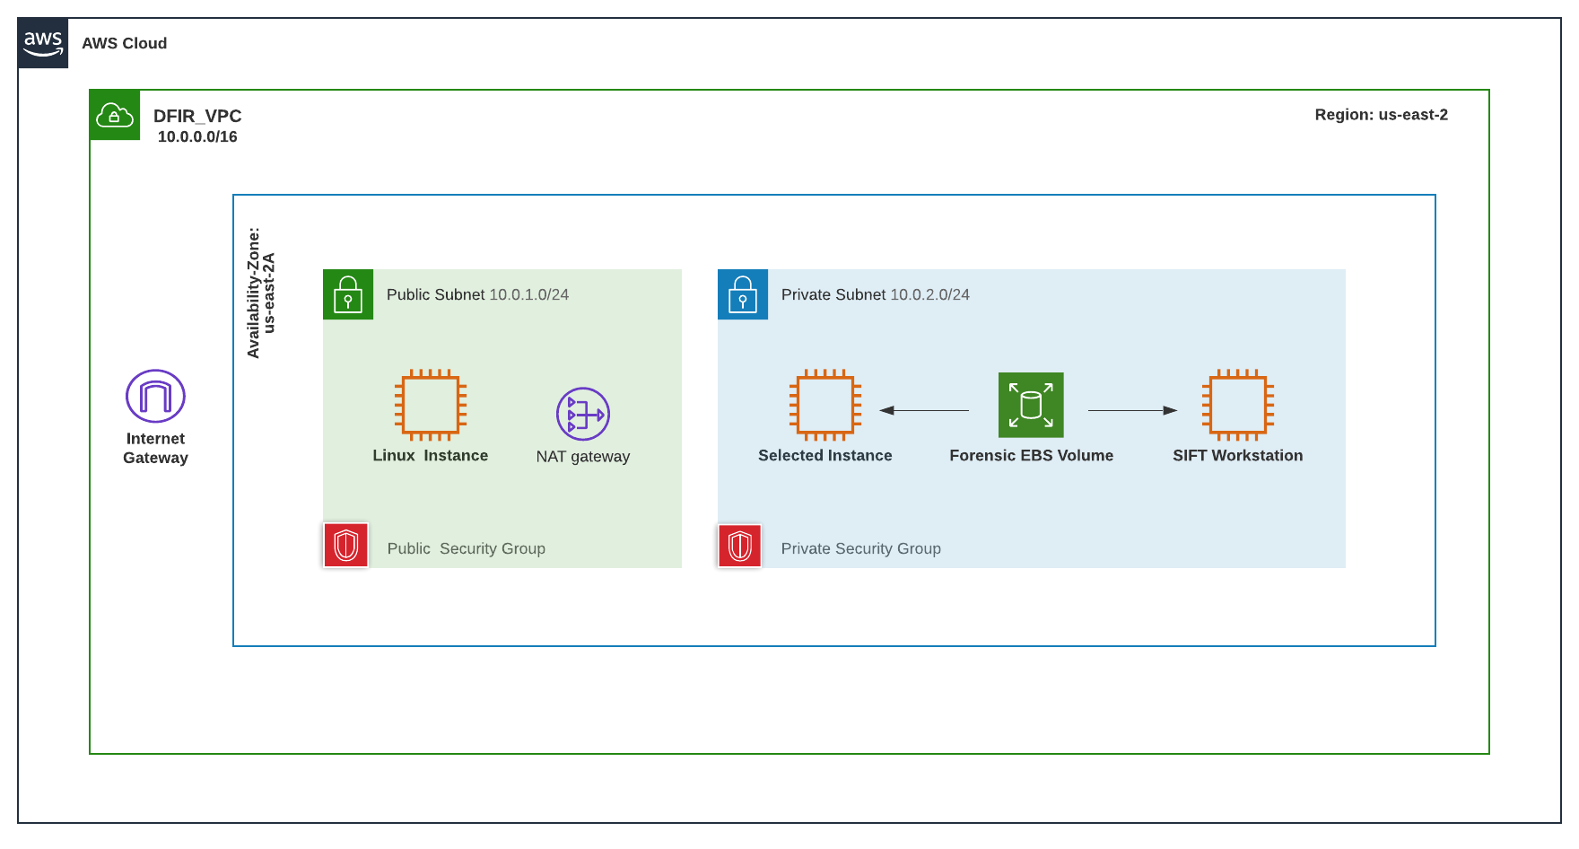Select the Private Security Group shield icon
Viewport: 1579px width, 849px height.
(x=740, y=546)
